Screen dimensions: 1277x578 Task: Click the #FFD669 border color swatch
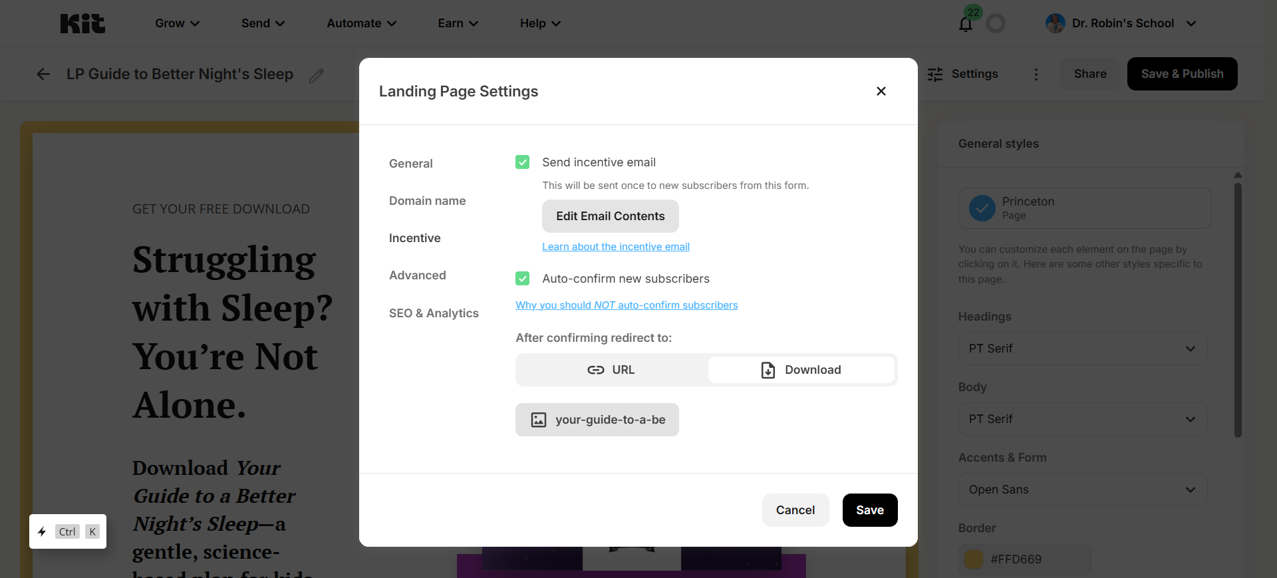click(x=974, y=559)
